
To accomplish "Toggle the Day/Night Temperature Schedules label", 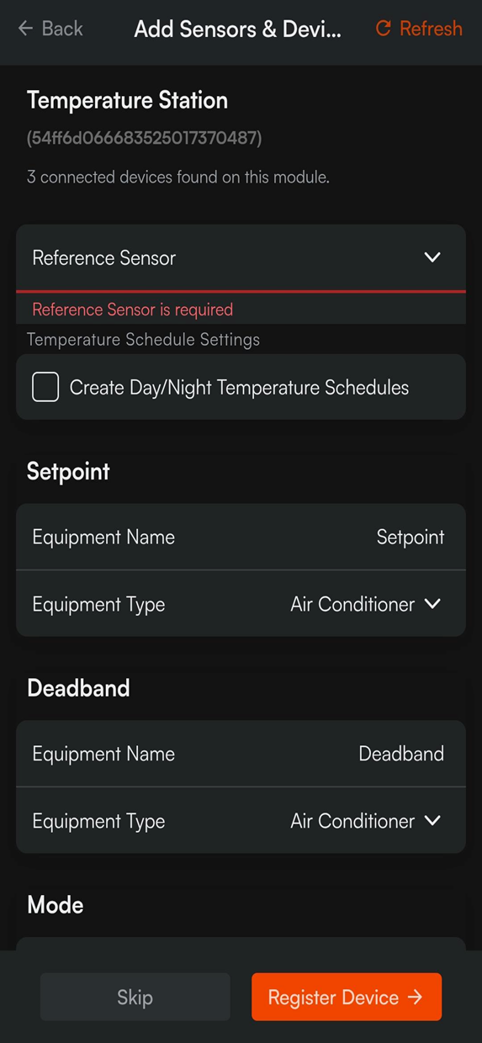I will [239, 388].
